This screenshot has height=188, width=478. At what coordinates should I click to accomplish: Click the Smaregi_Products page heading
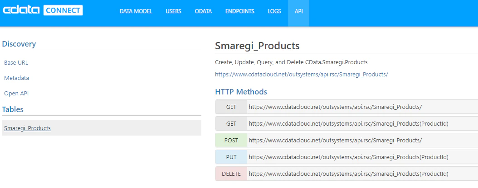tap(257, 46)
